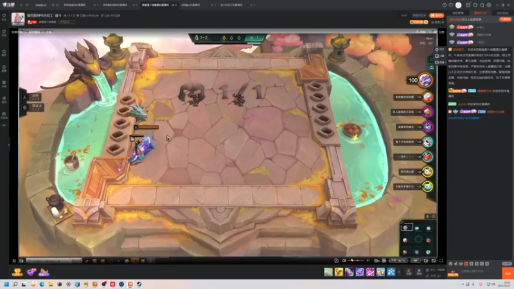Toggle the danmaku overlay icon beside pause
This screenshot has height=289, width=514.
click(21, 261)
